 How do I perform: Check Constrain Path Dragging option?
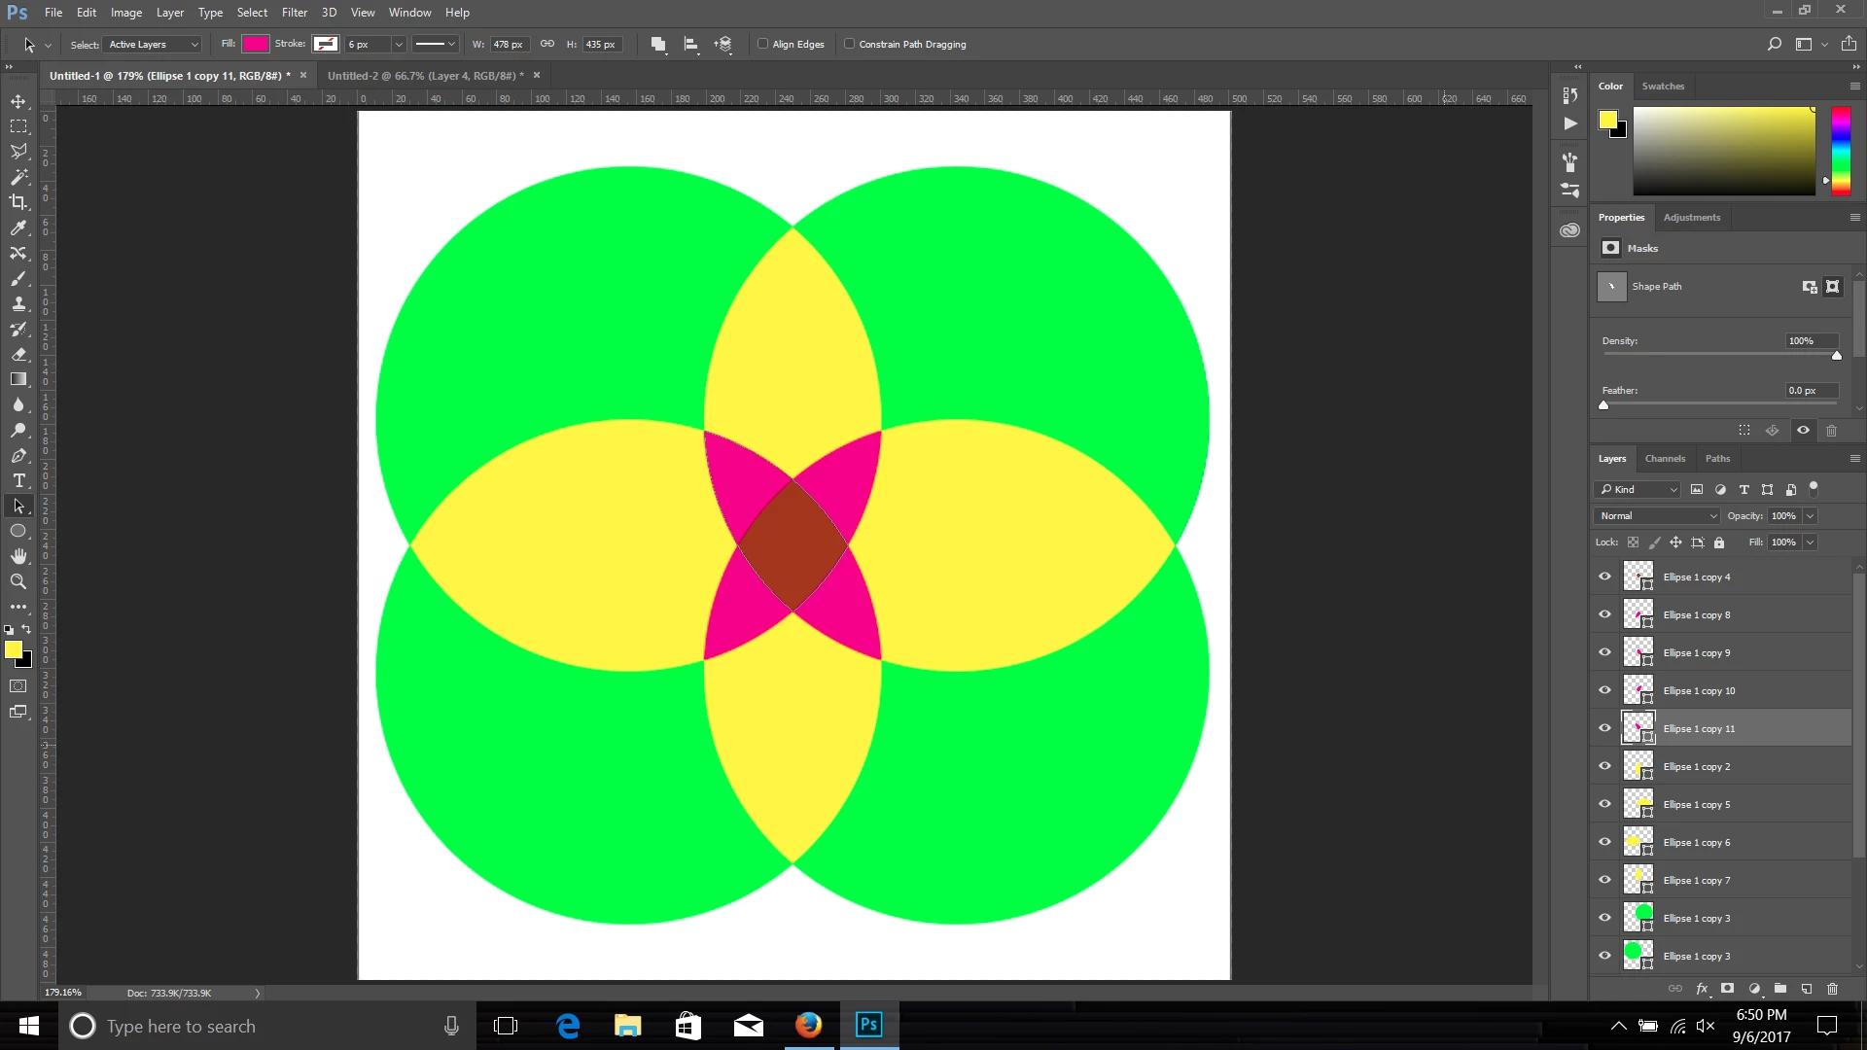[x=849, y=44]
